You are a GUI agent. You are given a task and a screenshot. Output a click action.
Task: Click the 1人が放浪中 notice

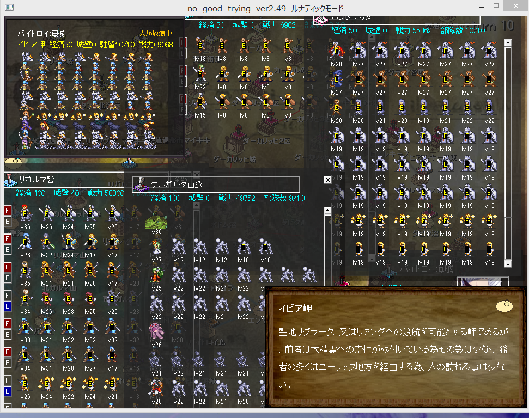point(154,33)
